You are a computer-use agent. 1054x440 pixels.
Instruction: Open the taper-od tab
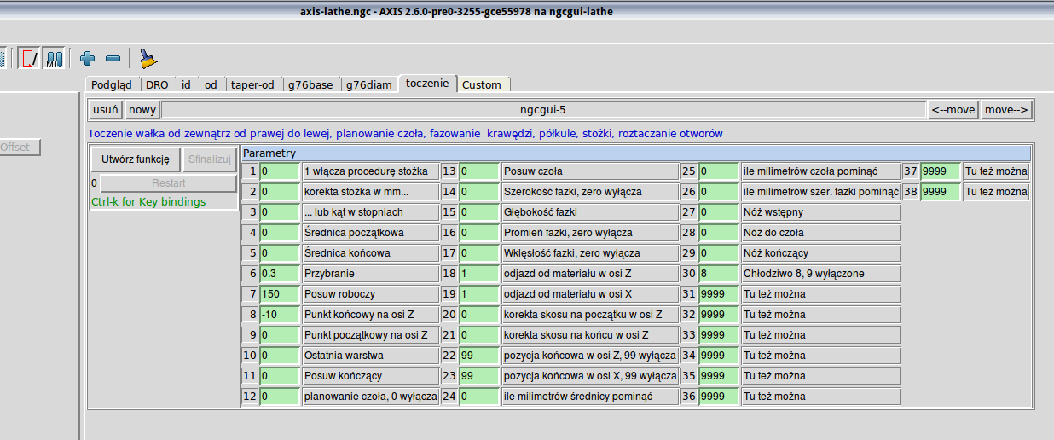point(252,84)
